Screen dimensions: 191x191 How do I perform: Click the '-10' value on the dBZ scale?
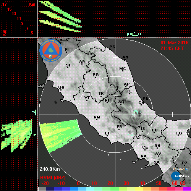[x=61, y=183]
